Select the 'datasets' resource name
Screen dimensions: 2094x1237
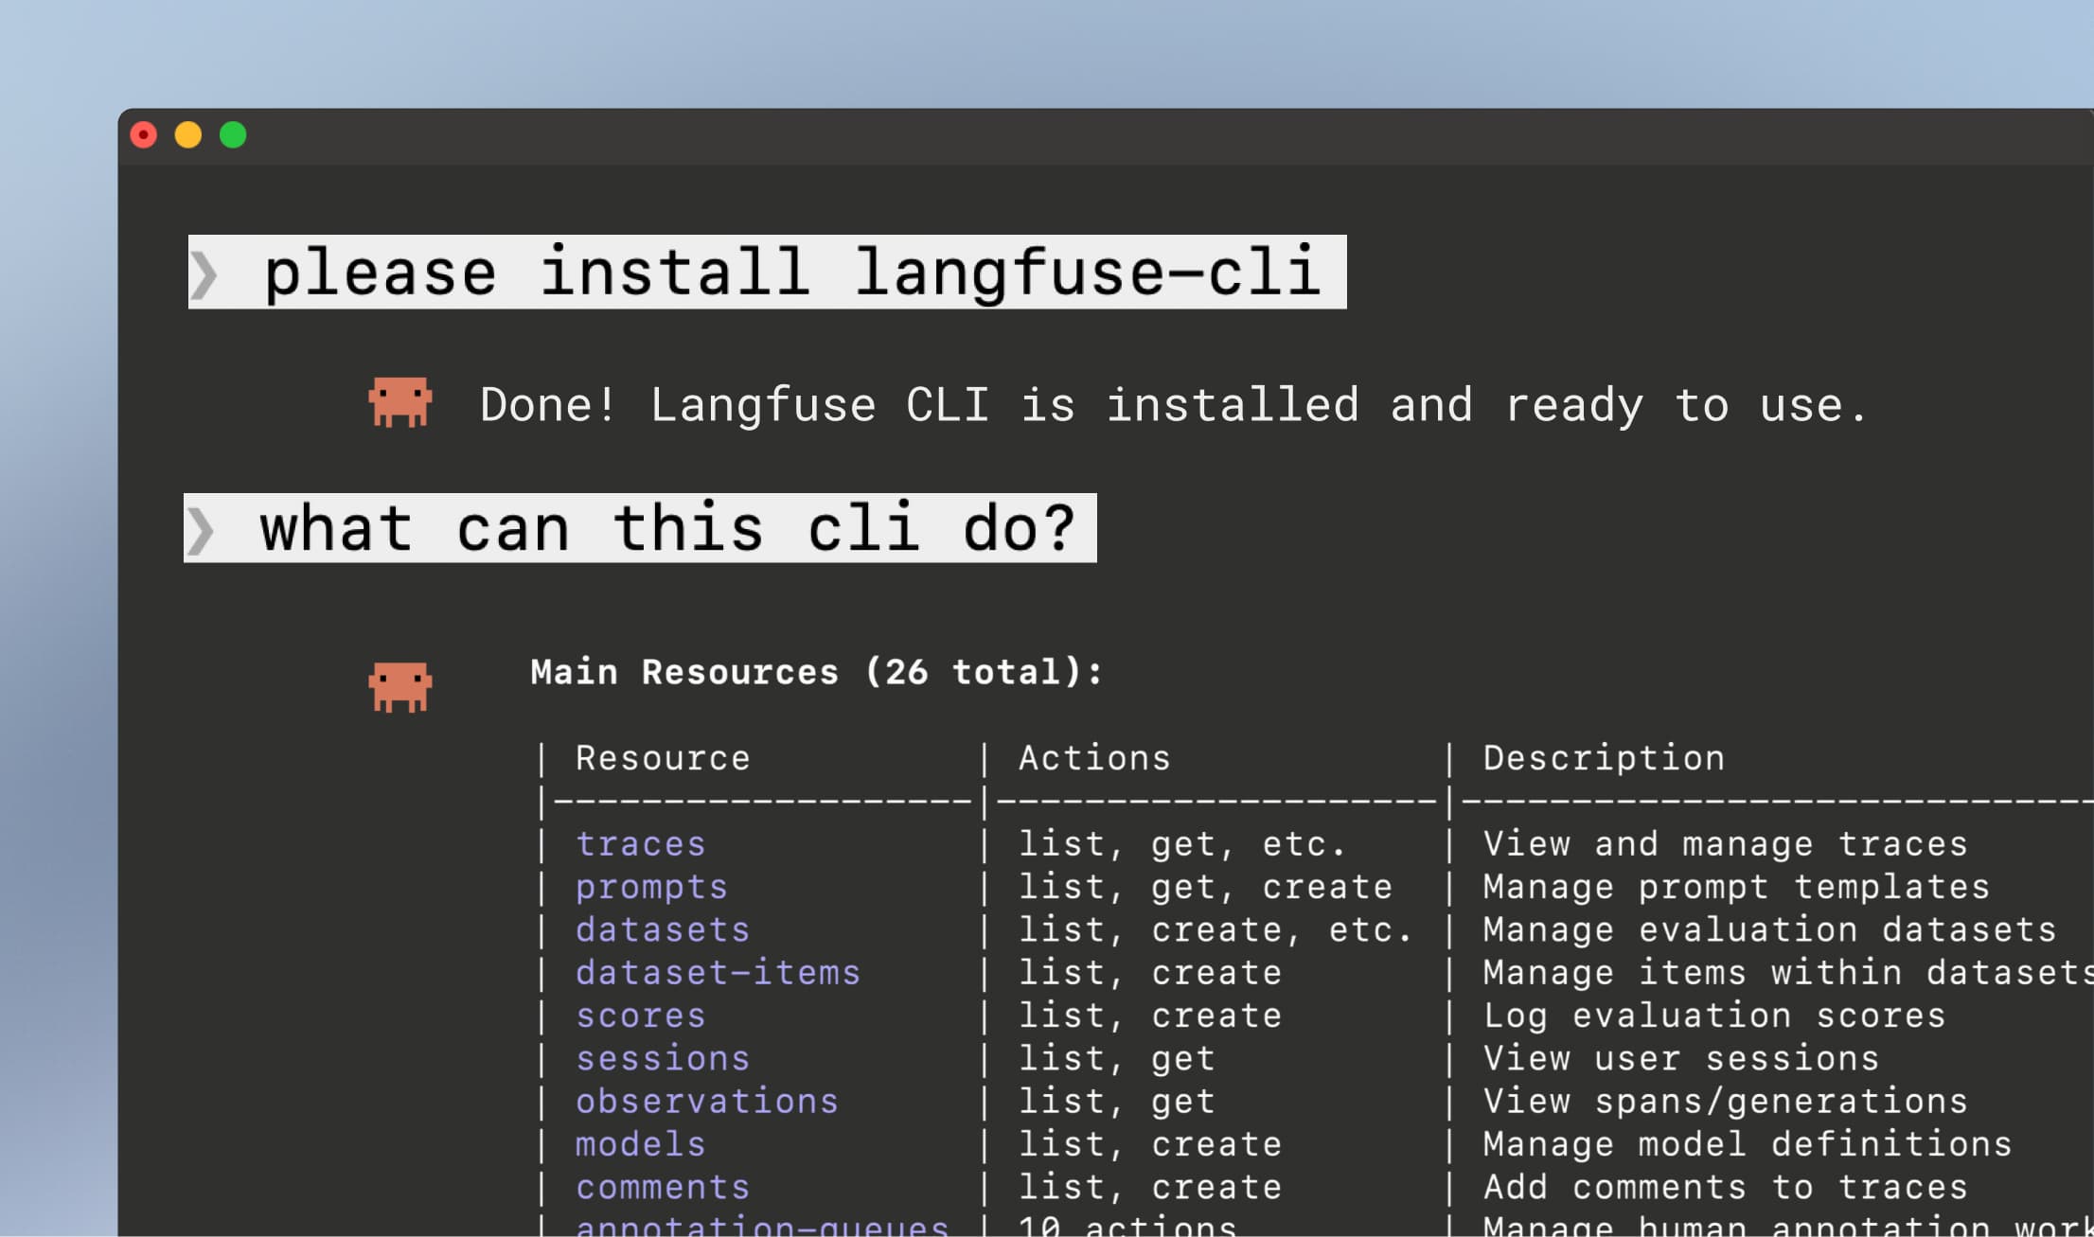pos(663,930)
